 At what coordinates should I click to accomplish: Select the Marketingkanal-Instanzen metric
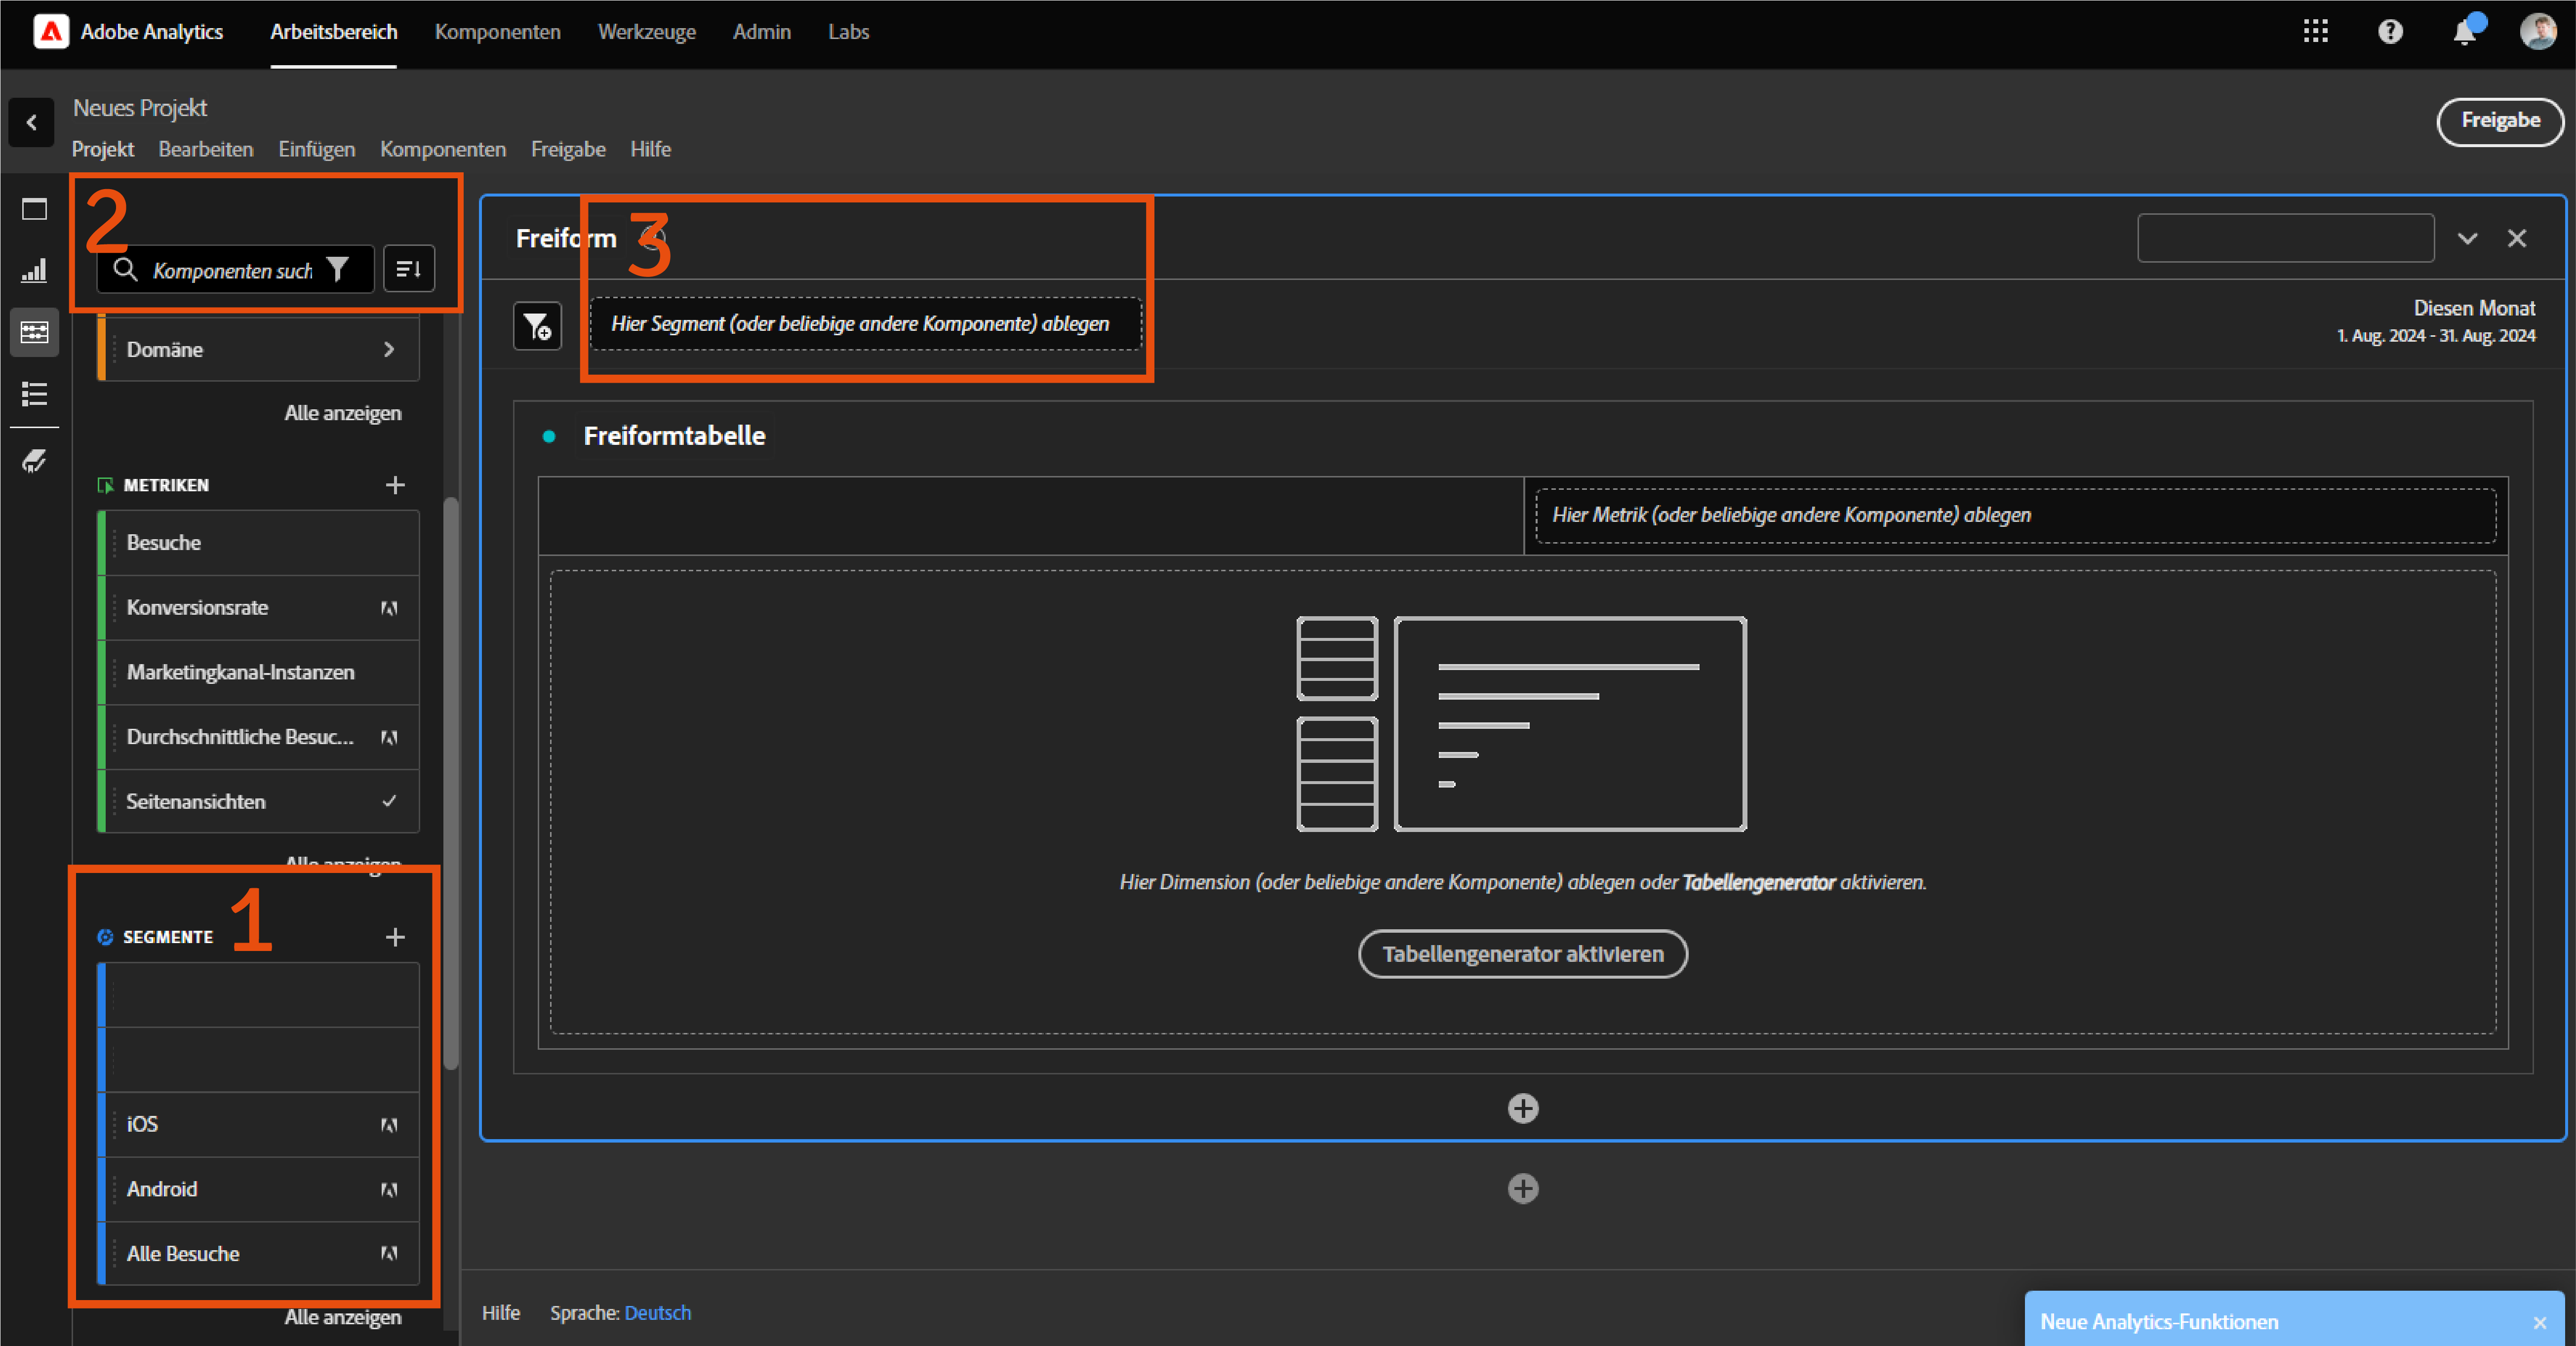tap(259, 672)
